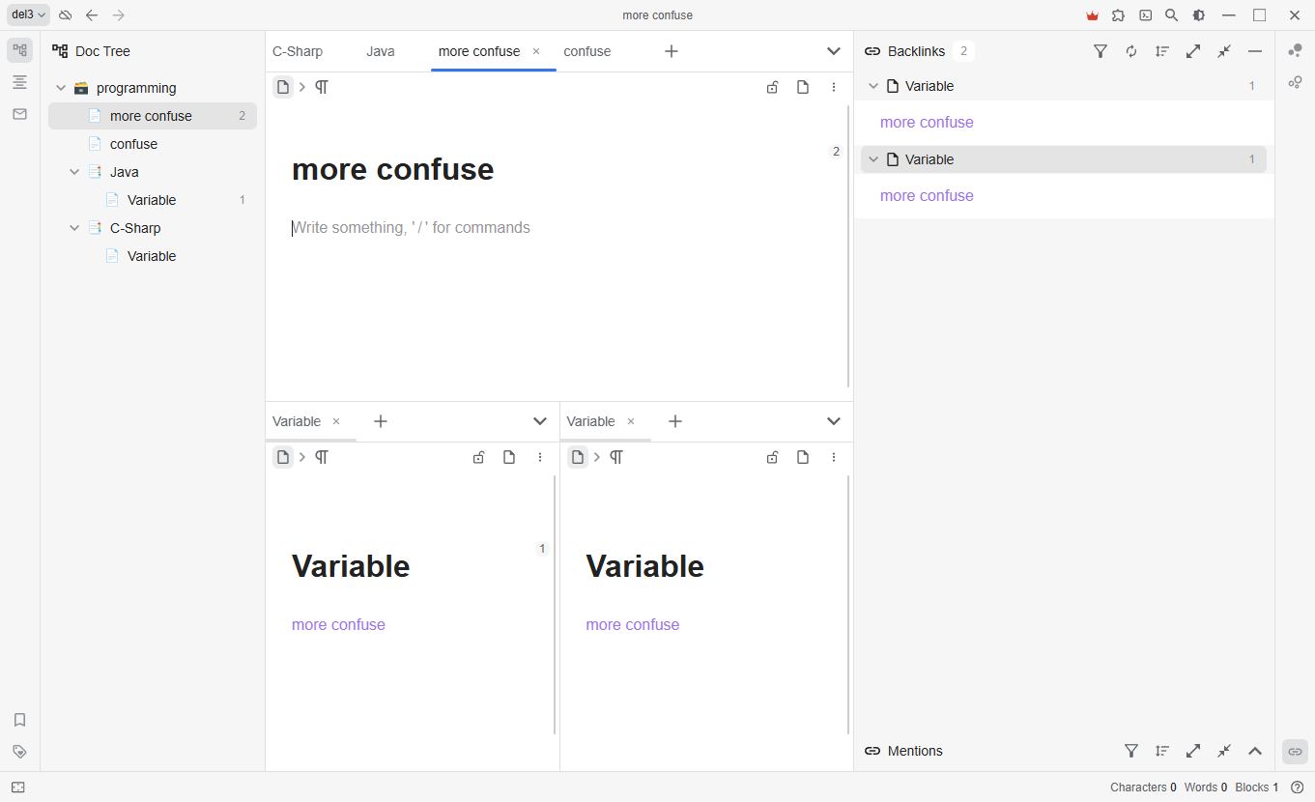
Task: Refresh the Backlinks panel
Action: point(1131,51)
